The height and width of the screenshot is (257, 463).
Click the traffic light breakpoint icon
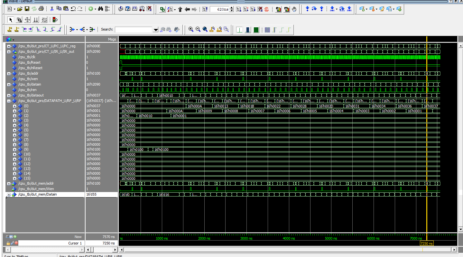55,20
